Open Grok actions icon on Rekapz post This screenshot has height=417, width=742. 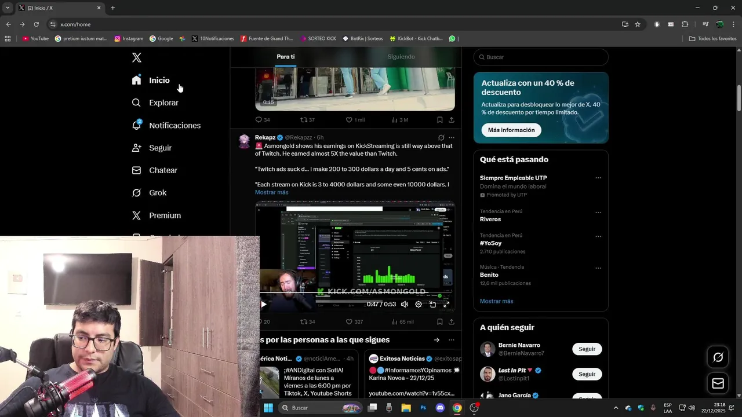[x=441, y=137]
